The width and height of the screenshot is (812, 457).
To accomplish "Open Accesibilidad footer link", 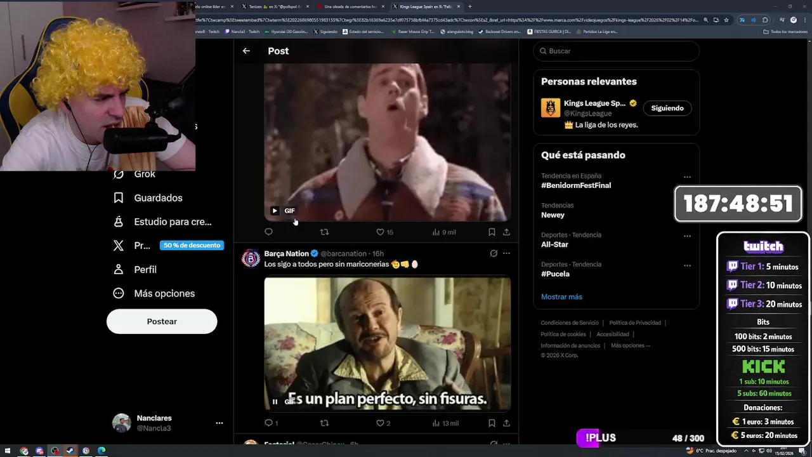I will 613,334.
